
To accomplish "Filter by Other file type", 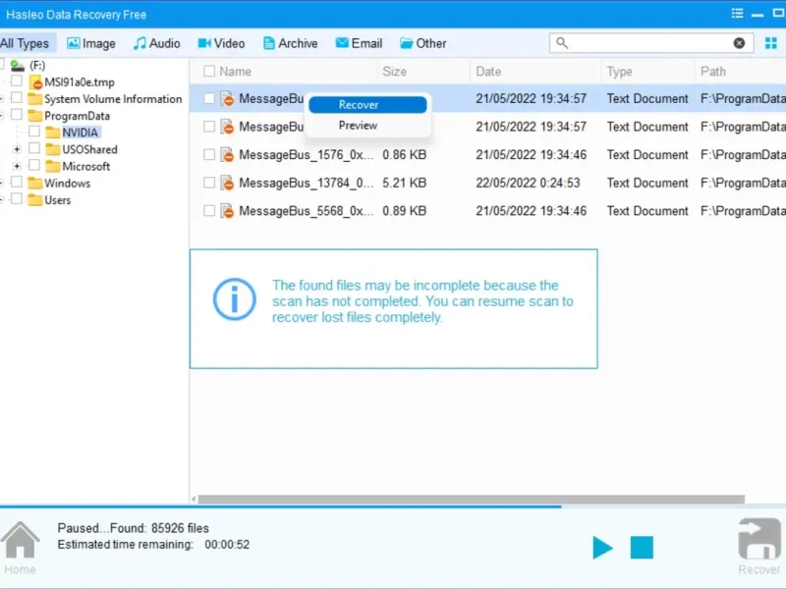I will click(423, 43).
